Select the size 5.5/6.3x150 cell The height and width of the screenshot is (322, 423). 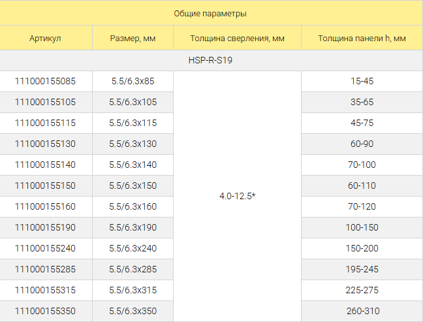tap(133, 185)
